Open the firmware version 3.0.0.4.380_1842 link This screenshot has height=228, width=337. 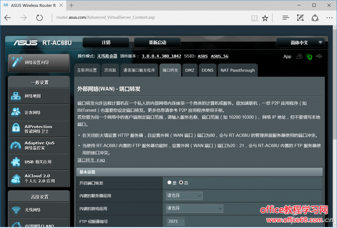pos(161,56)
